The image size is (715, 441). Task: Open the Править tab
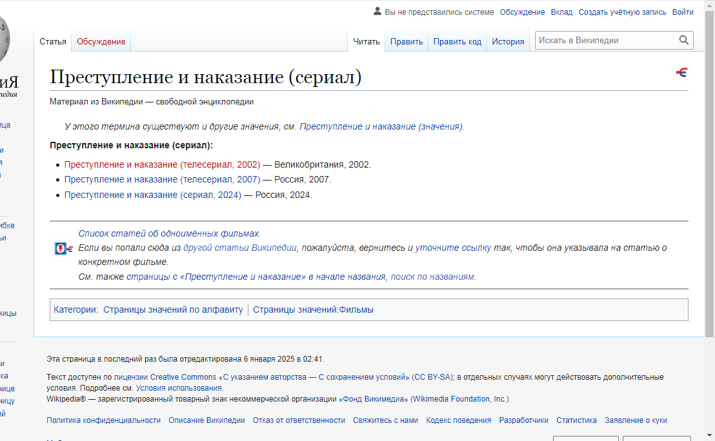point(407,41)
